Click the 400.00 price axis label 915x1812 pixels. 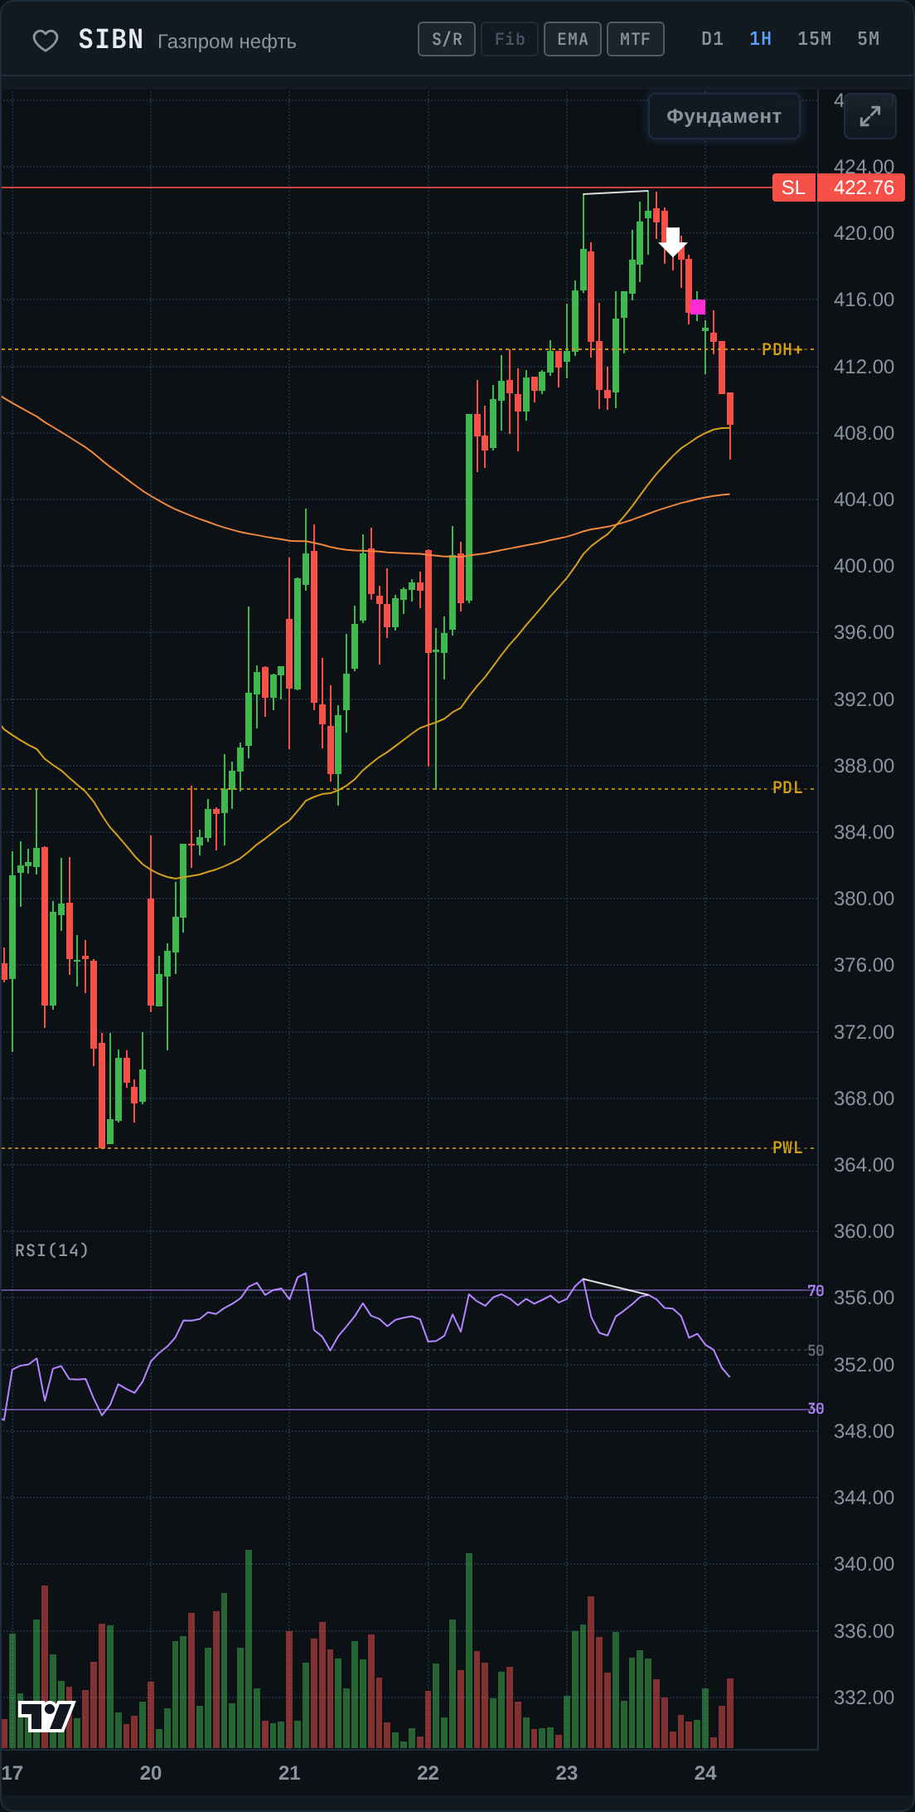(x=864, y=566)
